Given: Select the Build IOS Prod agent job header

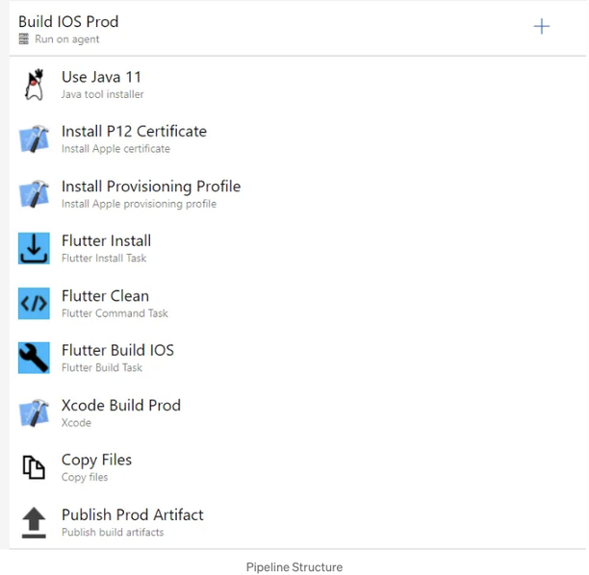Looking at the screenshot, I should (x=297, y=29).
